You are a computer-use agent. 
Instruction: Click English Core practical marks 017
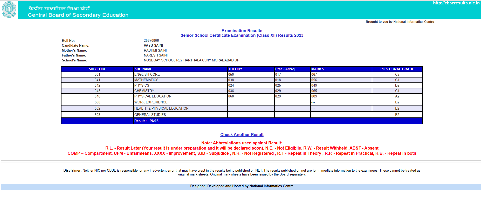[x=278, y=74]
